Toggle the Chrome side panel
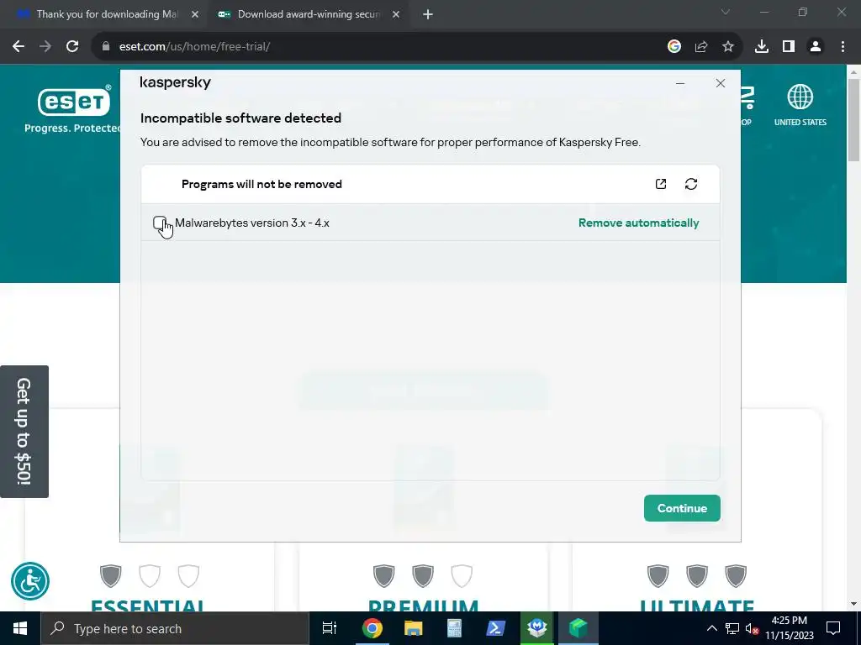The height and width of the screenshot is (645, 861). (789, 47)
